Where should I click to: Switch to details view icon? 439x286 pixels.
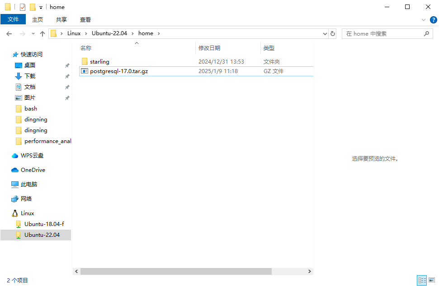click(x=422, y=280)
